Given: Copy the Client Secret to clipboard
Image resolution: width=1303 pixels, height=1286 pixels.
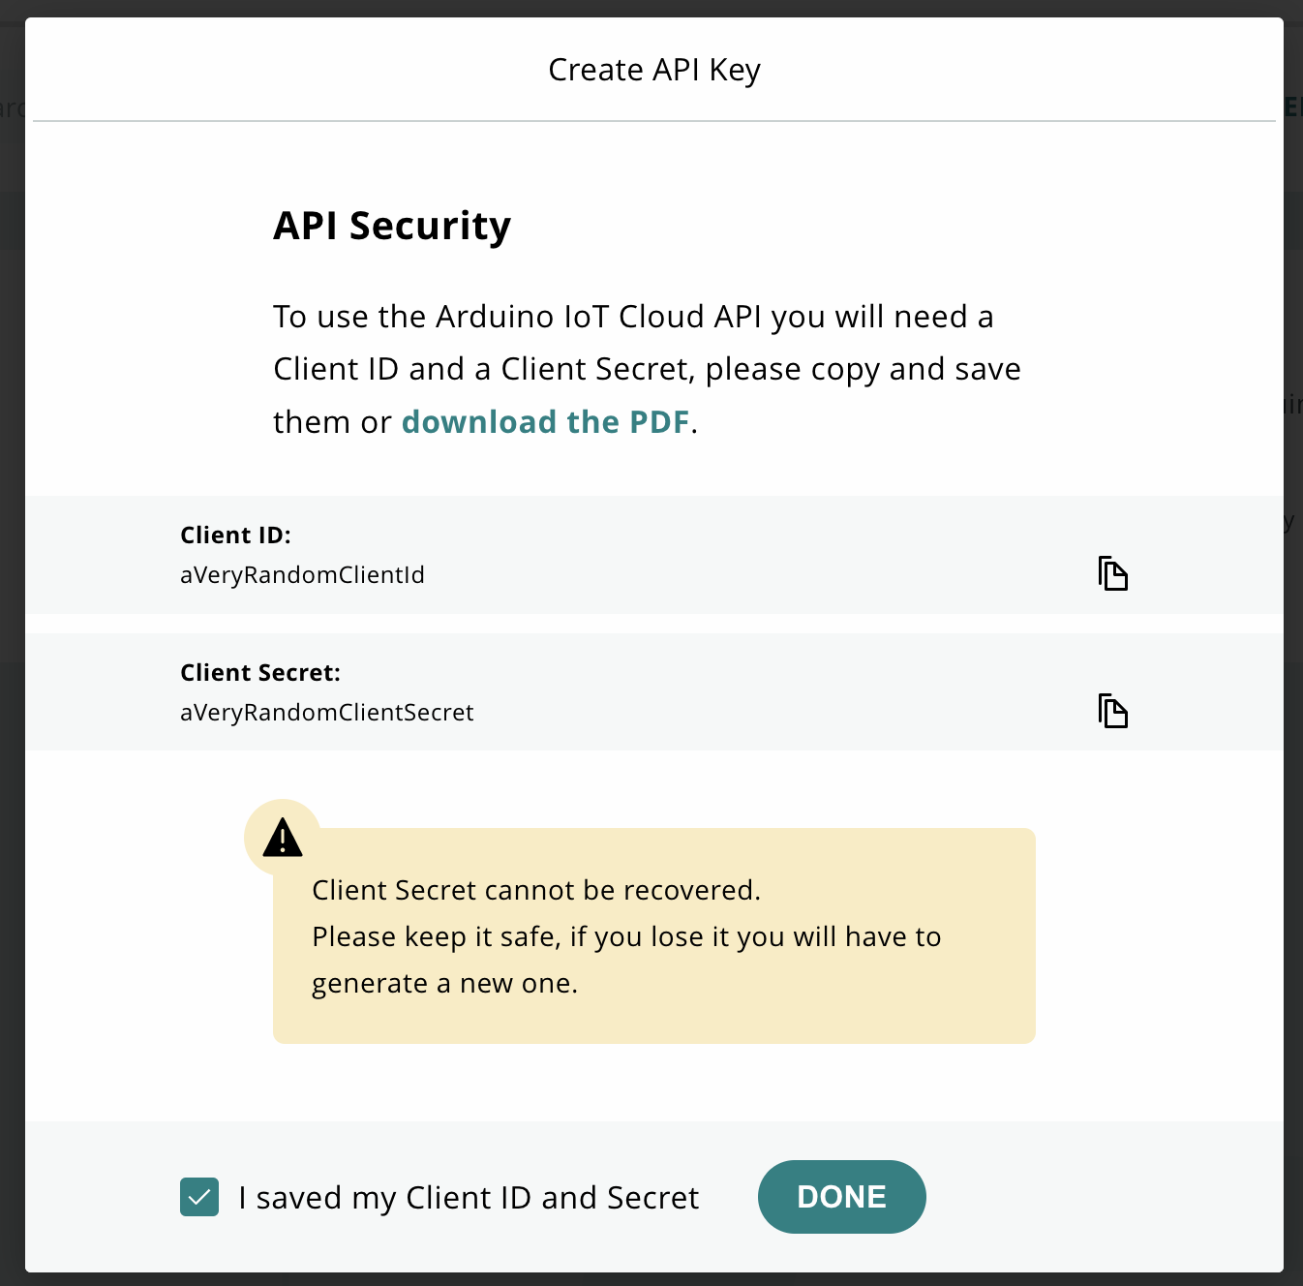Looking at the screenshot, I should click(x=1112, y=711).
